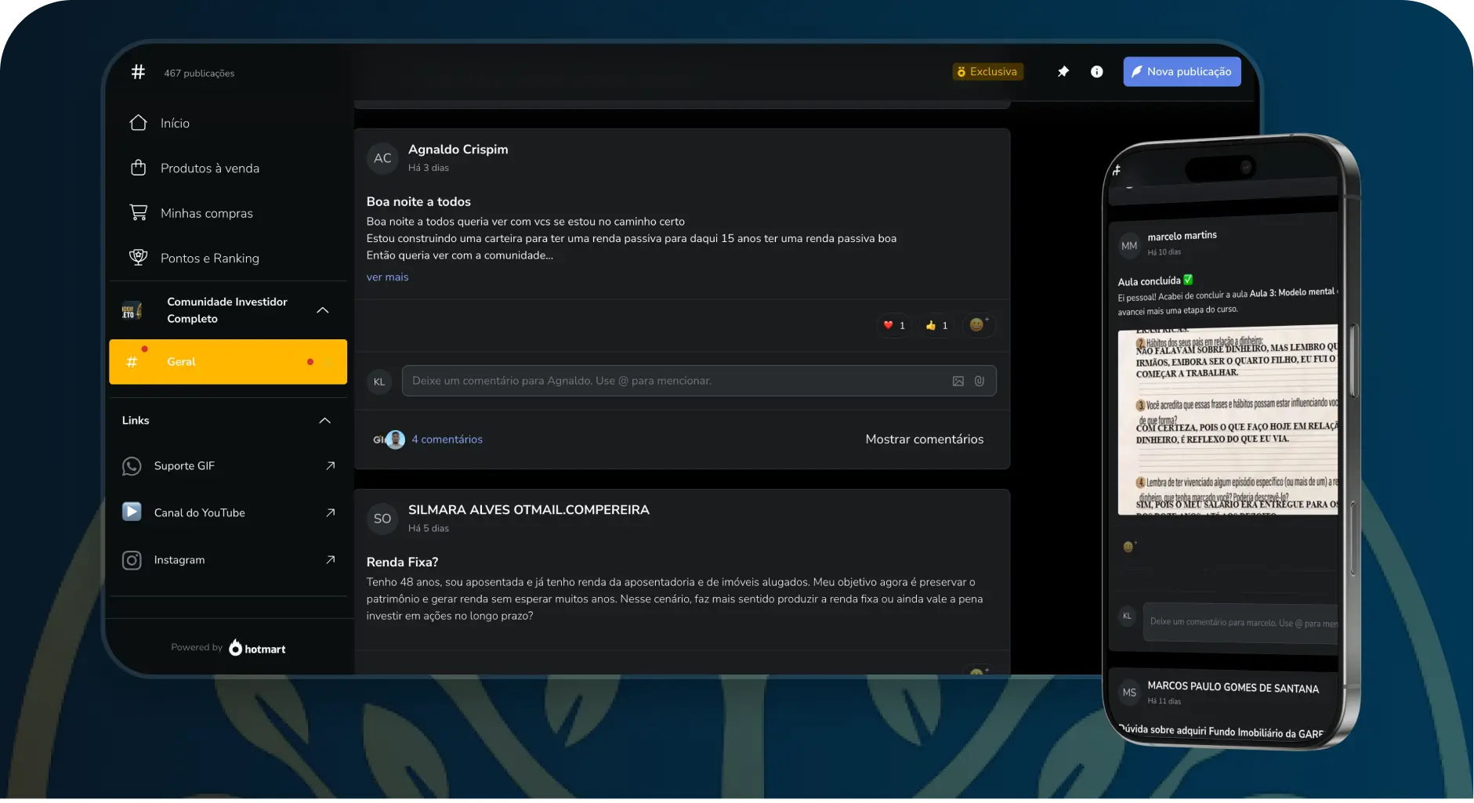Click the comment field for Agnaldo
The image size is (1474, 803).
(699, 381)
